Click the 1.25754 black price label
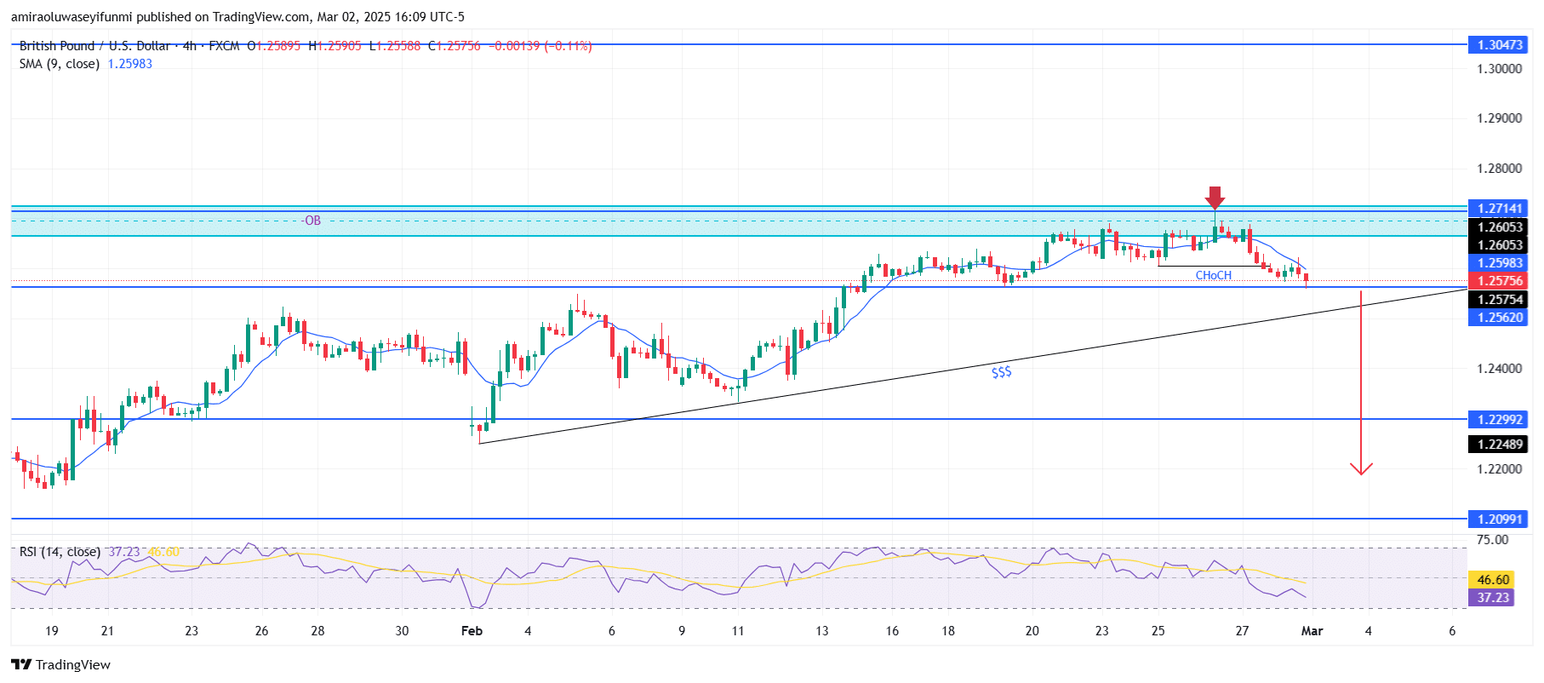1544x683 pixels. (1498, 300)
